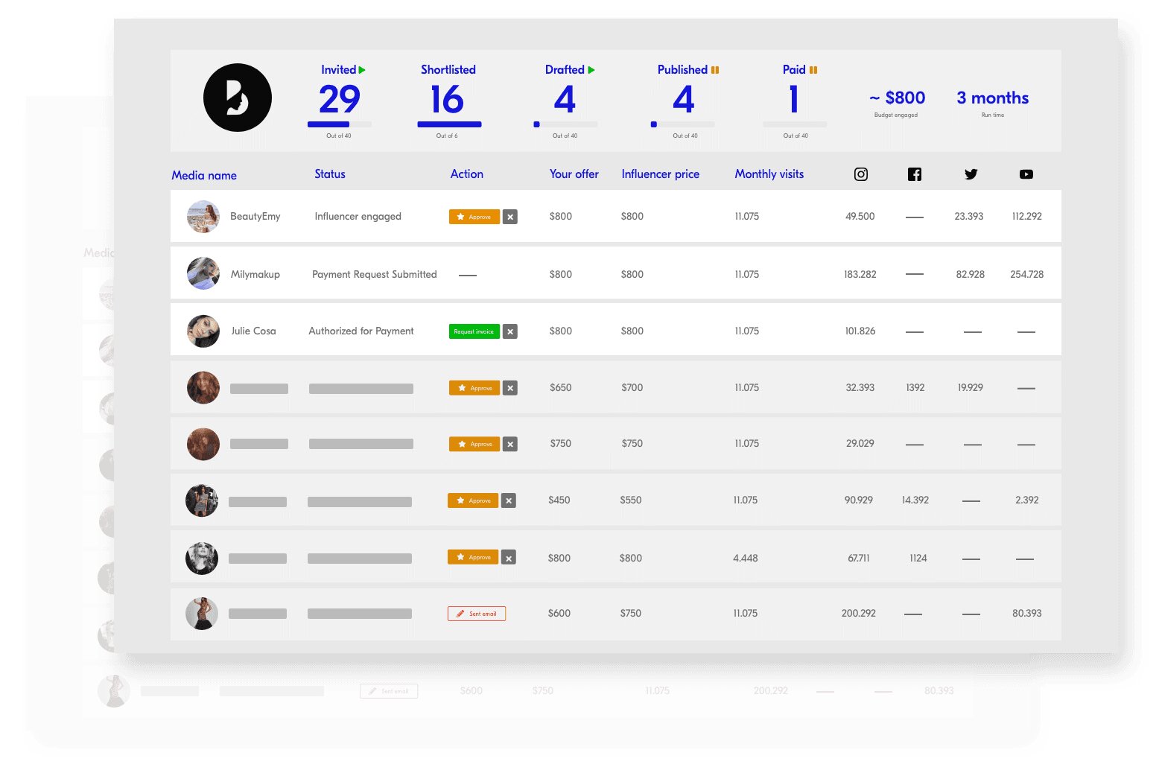This screenshot has height=779, width=1159.
Task: Click Julie Cosa's Instagram count 101.826
Action: pyautogui.click(x=860, y=331)
